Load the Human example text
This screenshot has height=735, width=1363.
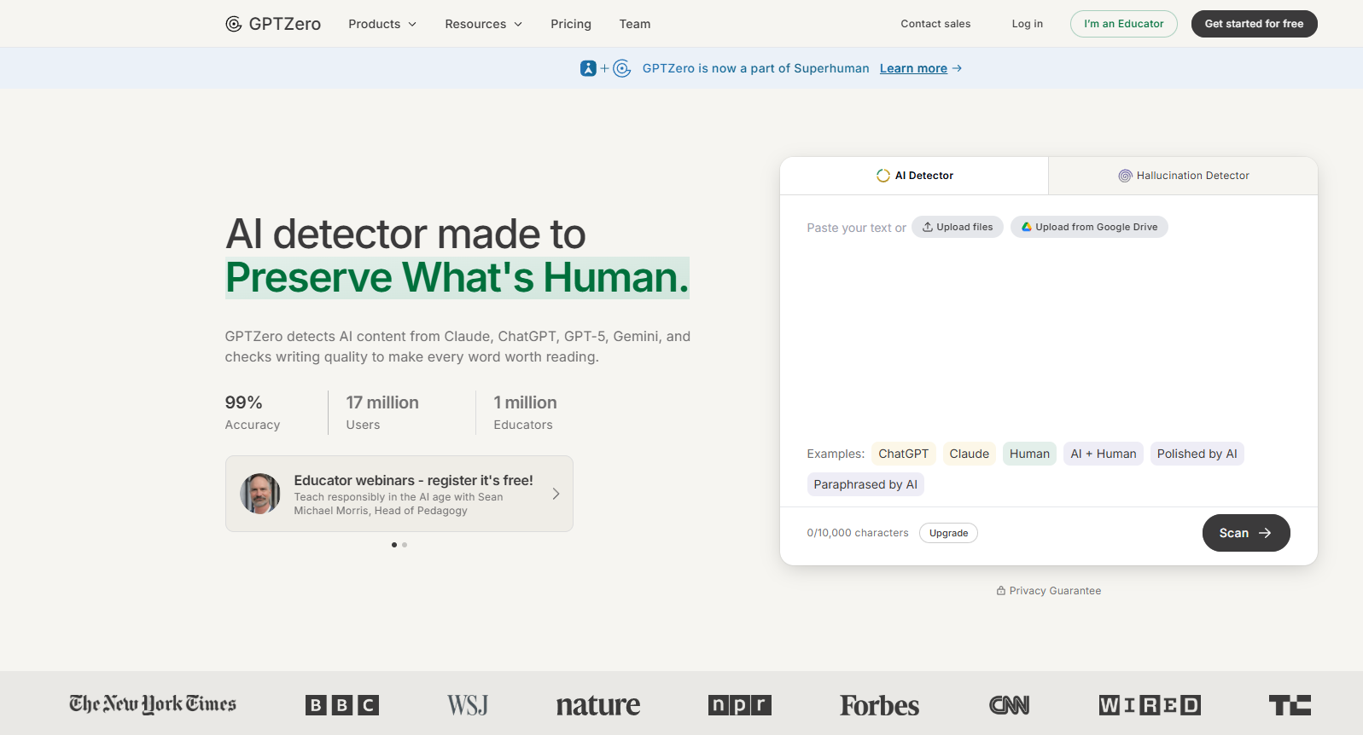coord(1029,454)
